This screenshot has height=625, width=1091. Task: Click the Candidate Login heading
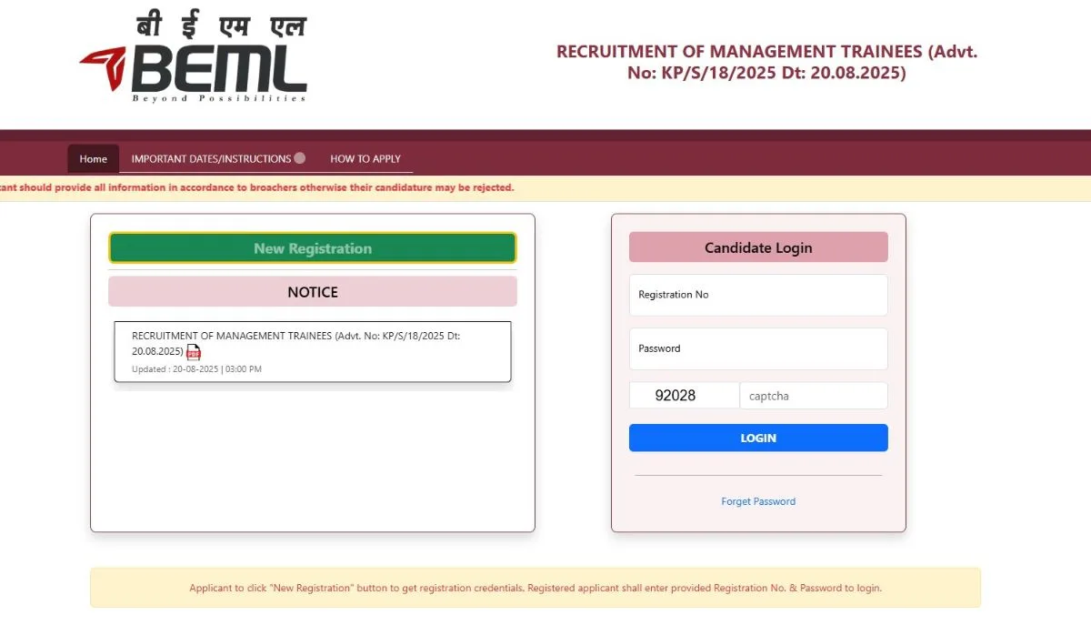click(x=758, y=247)
